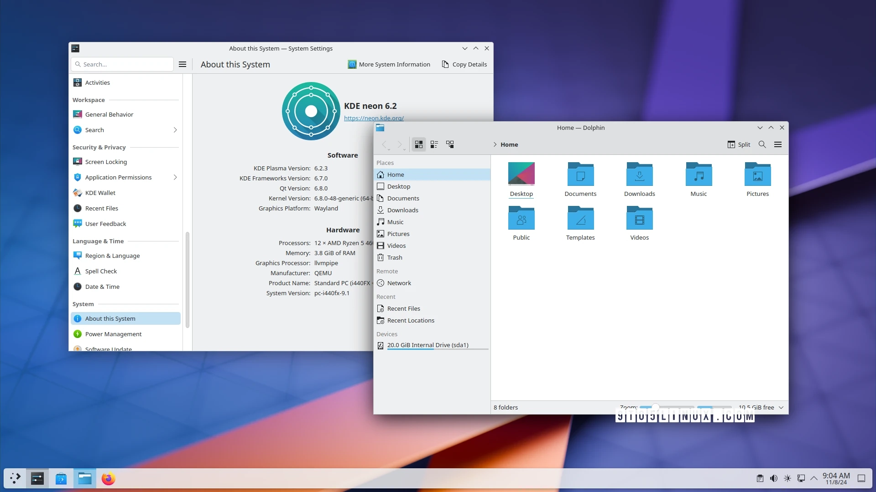
Task: Open the neon.kde.org link
Action: pyautogui.click(x=374, y=118)
